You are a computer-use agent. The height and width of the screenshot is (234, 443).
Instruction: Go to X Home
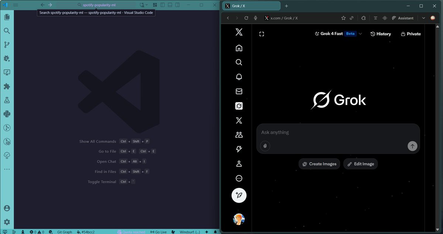(x=239, y=48)
